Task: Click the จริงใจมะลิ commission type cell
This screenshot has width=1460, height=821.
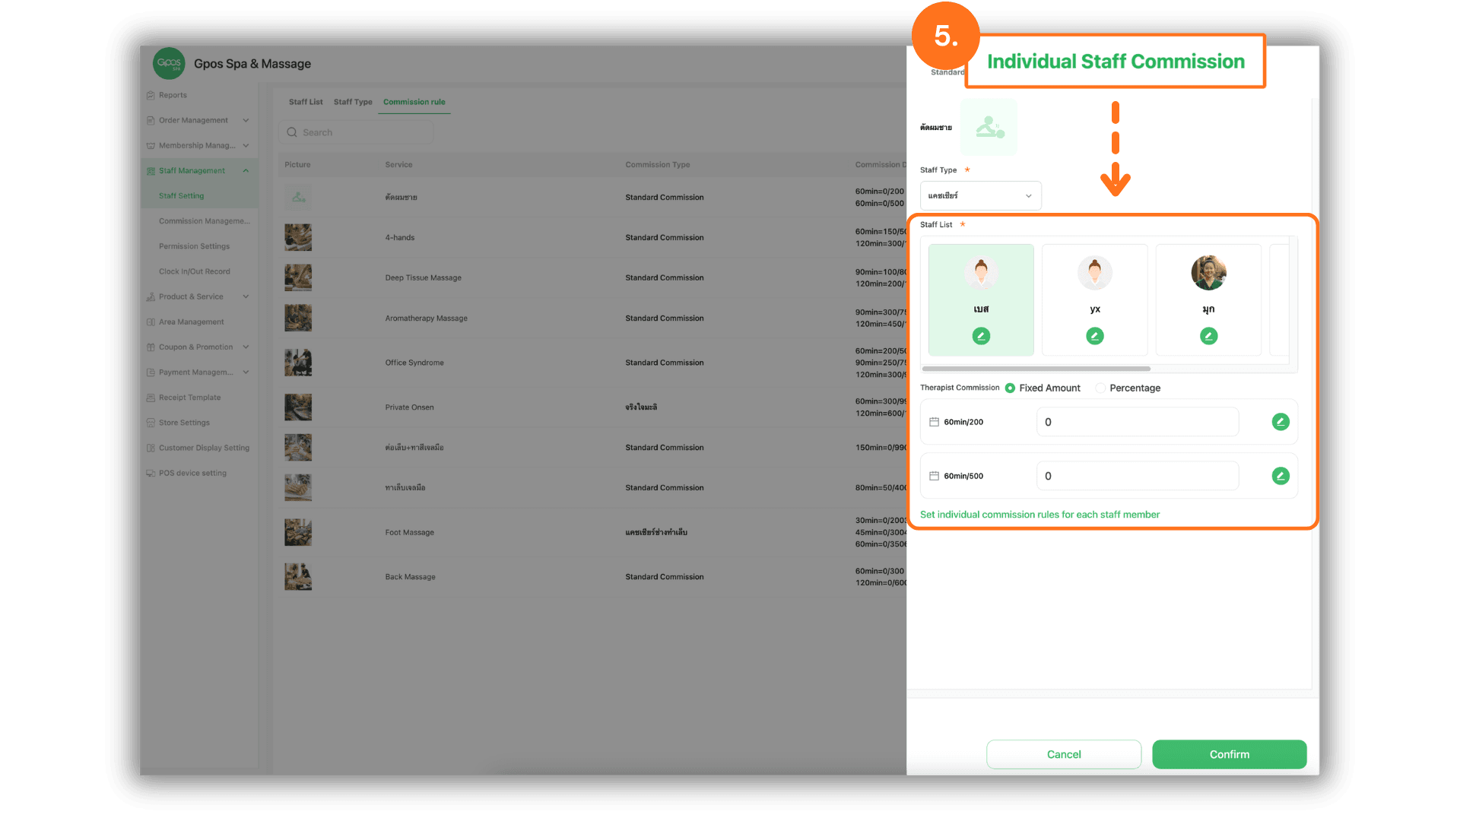Action: 641,407
